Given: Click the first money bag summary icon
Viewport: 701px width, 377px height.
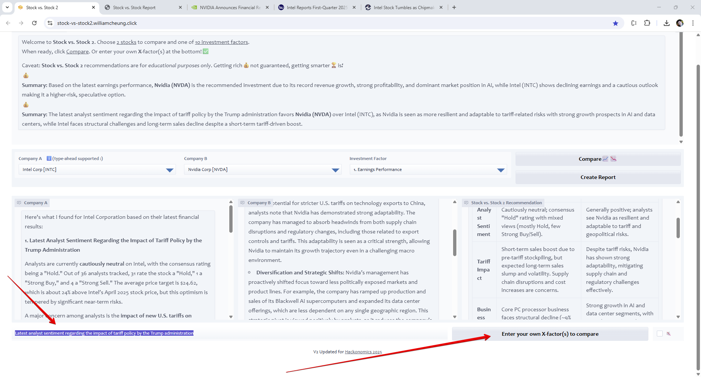Looking at the screenshot, I should point(26,76).
